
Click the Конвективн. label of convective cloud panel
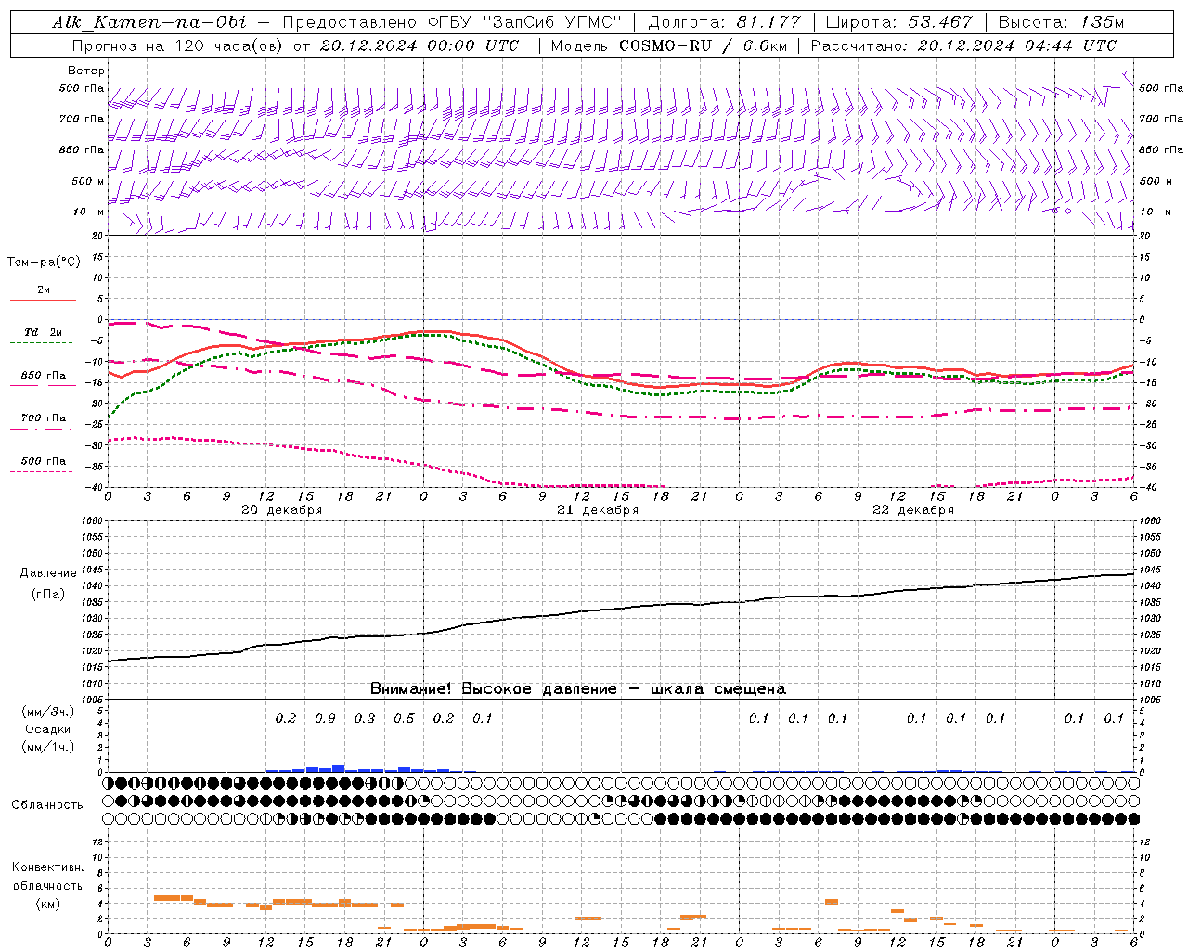(47, 867)
